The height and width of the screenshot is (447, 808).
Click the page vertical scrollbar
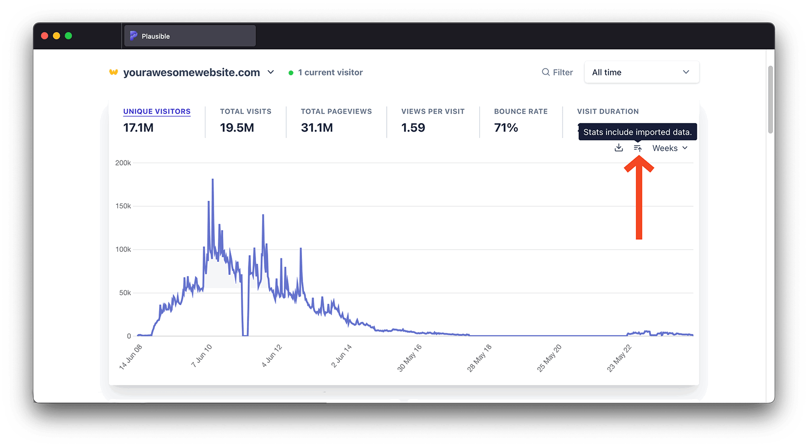coord(770,100)
